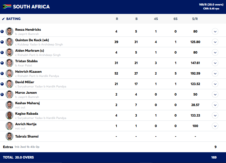The image size is (226, 163).
Task: Click the S/R column header
Action: [195, 19]
